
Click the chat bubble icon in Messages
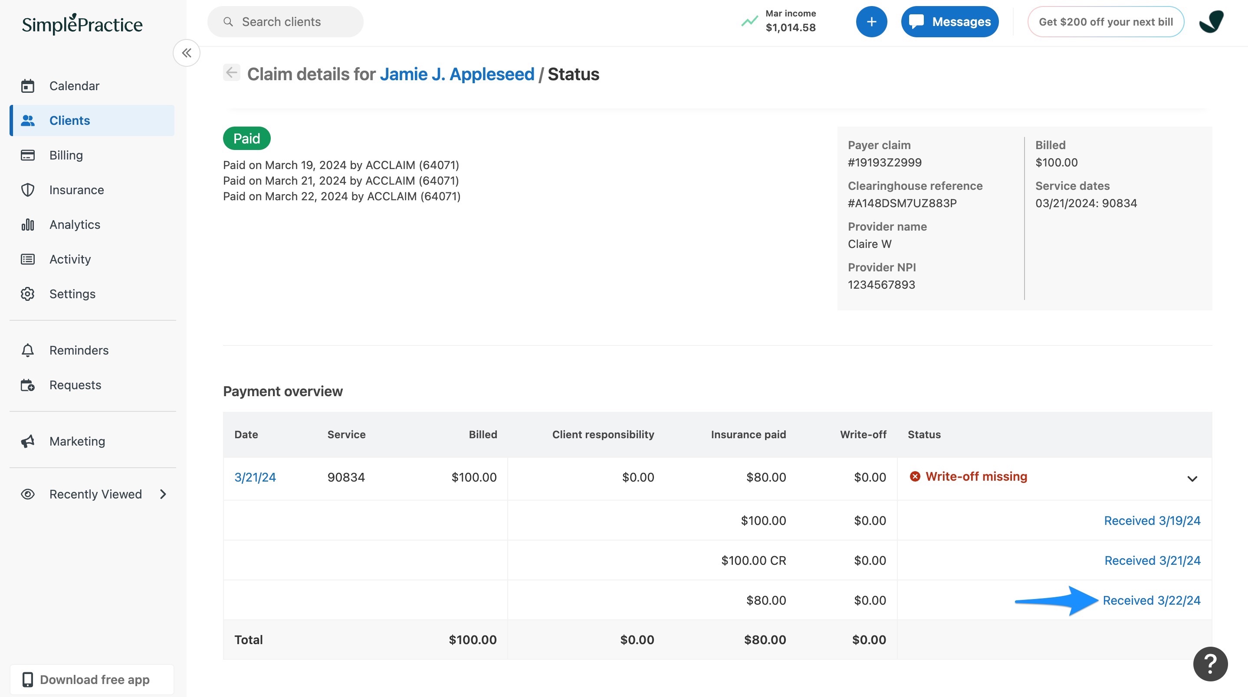[916, 22]
